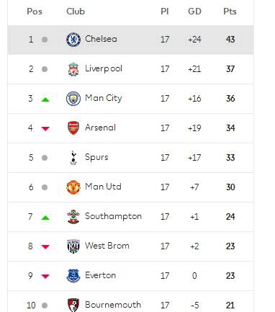Click the Man Utd club crest

(73, 187)
